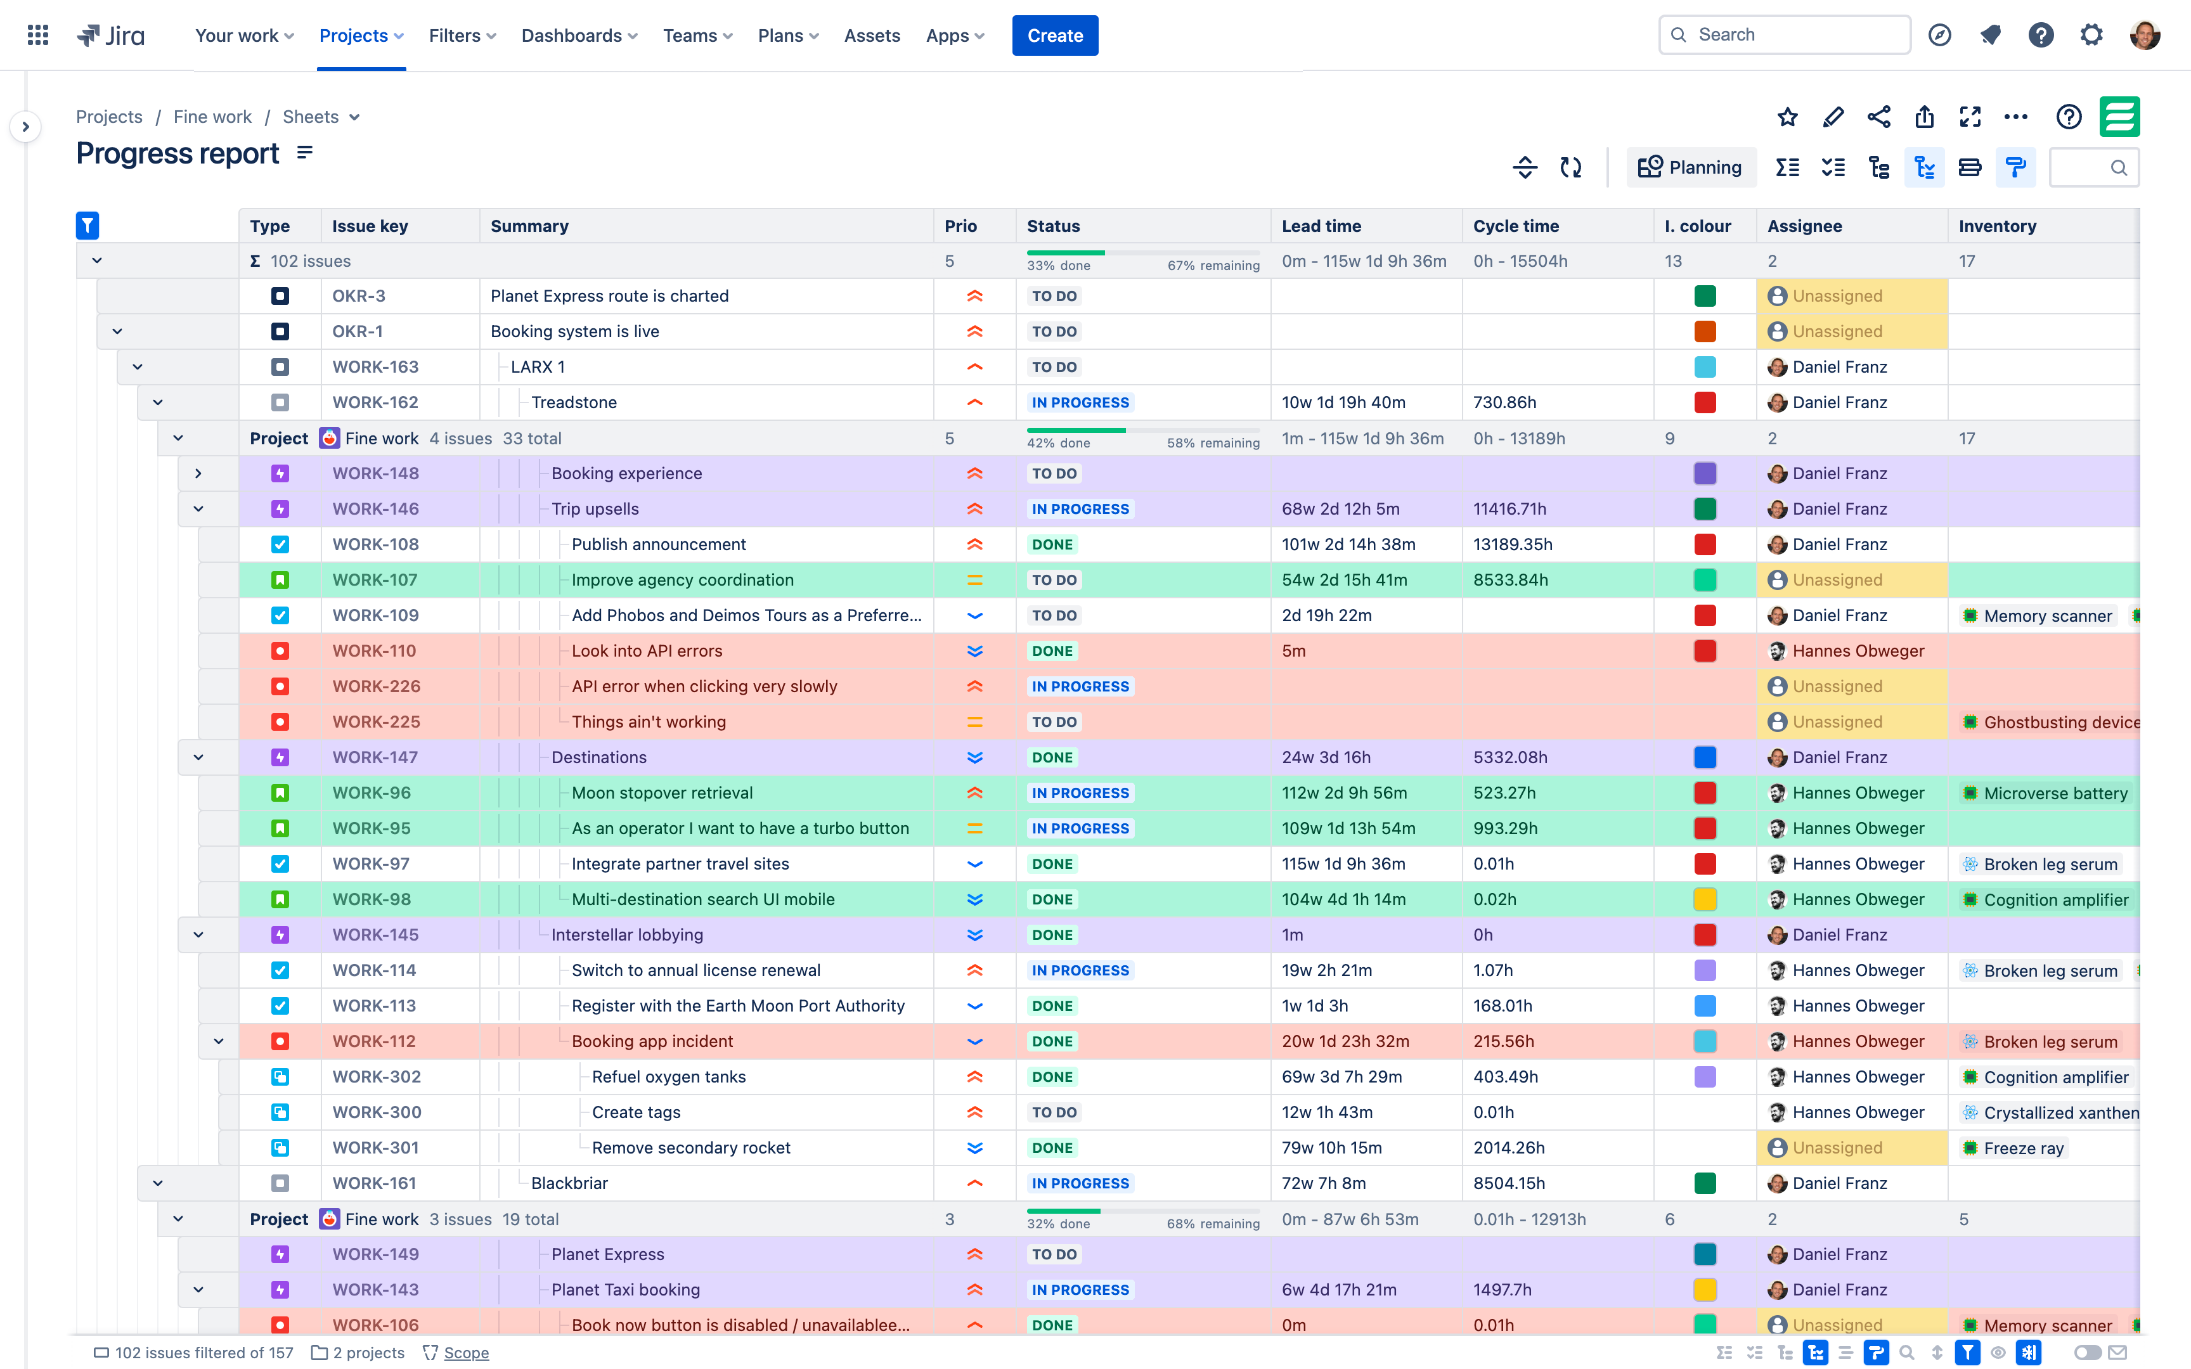The image size is (2191, 1369).
Task: Open the Planning view switcher
Action: [1691, 167]
